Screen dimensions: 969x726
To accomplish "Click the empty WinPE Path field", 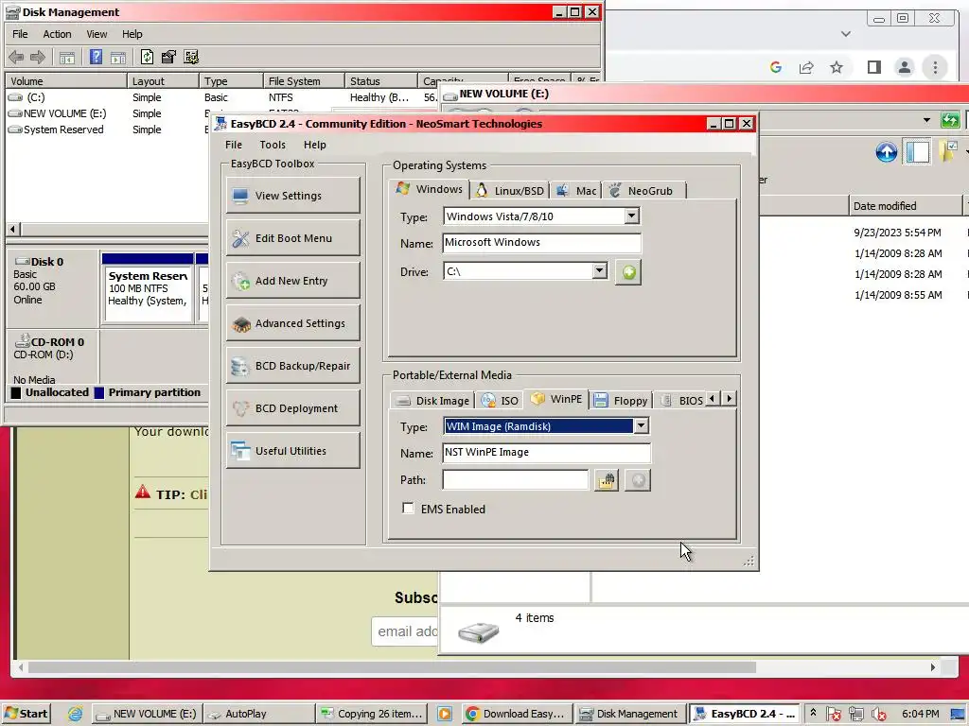I will pos(516,479).
